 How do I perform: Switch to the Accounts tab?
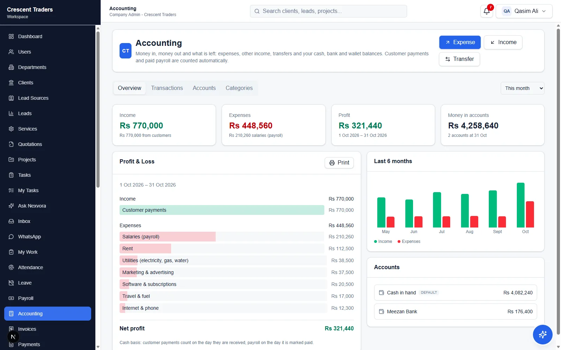pyautogui.click(x=204, y=88)
